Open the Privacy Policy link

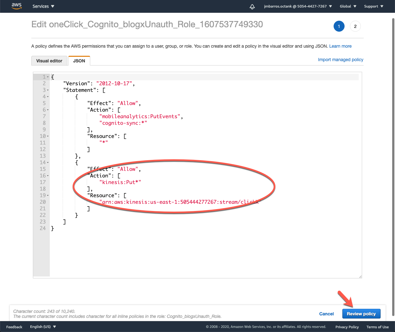pos(347,327)
